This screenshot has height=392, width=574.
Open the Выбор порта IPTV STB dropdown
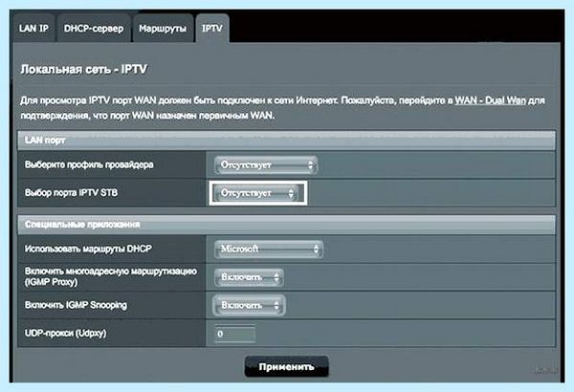point(258,193)
